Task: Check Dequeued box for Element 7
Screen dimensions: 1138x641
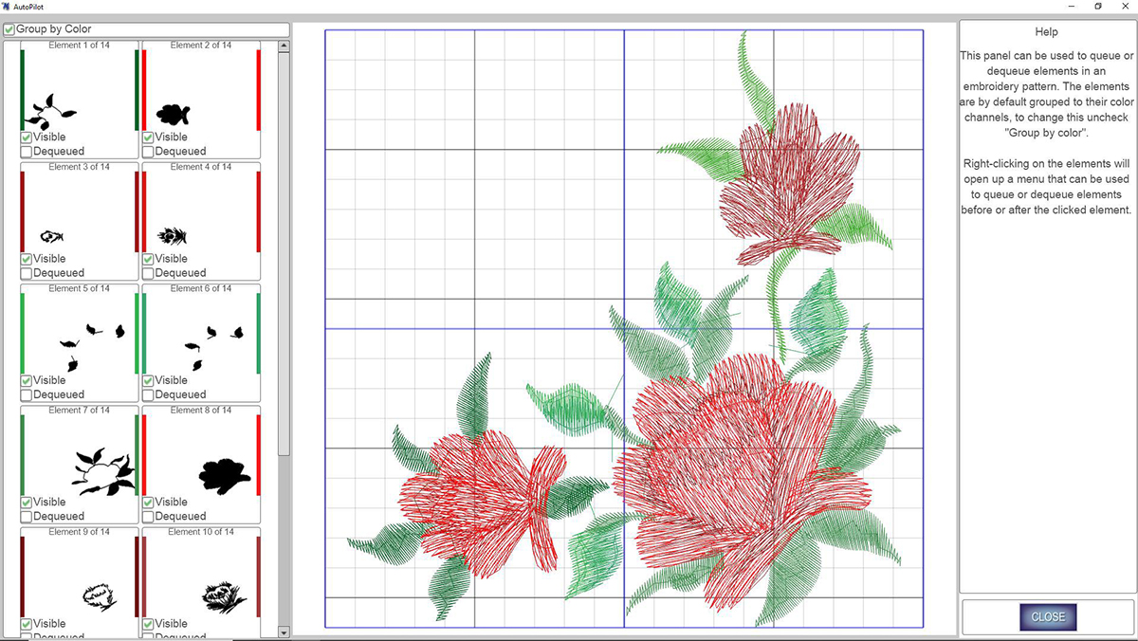Action: point(27,517)
